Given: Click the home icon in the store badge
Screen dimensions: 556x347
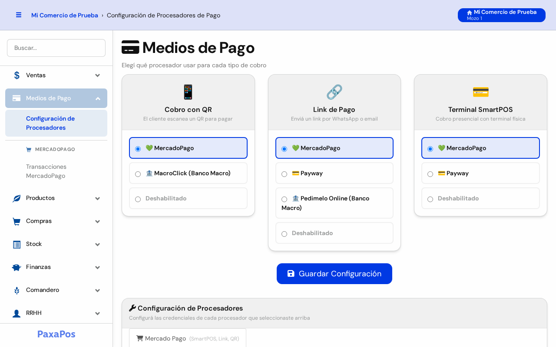Looking at the screenshot, I should point(470,13).
